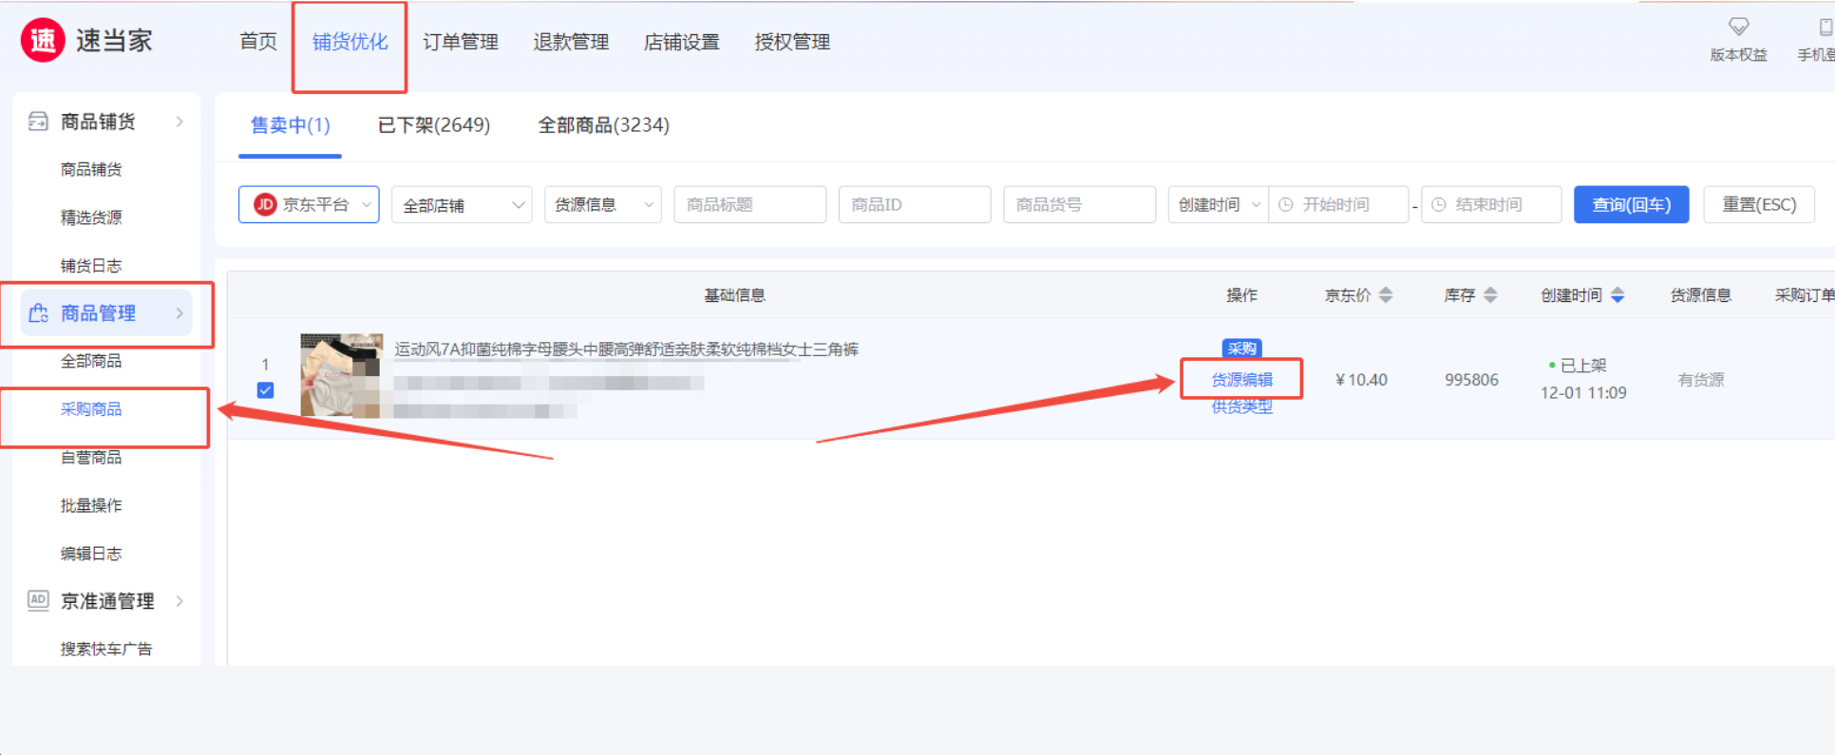Click the 查询(回车) search button

[x=1631, y=205]
